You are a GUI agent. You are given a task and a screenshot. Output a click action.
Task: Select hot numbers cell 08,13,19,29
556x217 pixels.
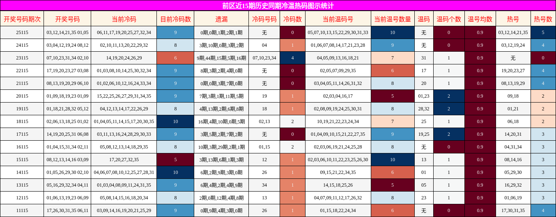click(x=513, y=83)
